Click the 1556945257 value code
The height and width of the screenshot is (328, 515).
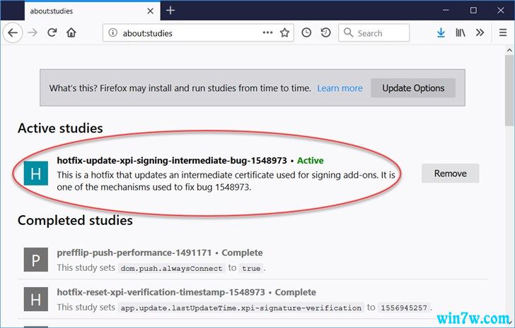click(x=404, y=308)
